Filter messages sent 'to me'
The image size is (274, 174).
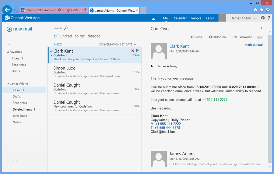tap(80, 36)
